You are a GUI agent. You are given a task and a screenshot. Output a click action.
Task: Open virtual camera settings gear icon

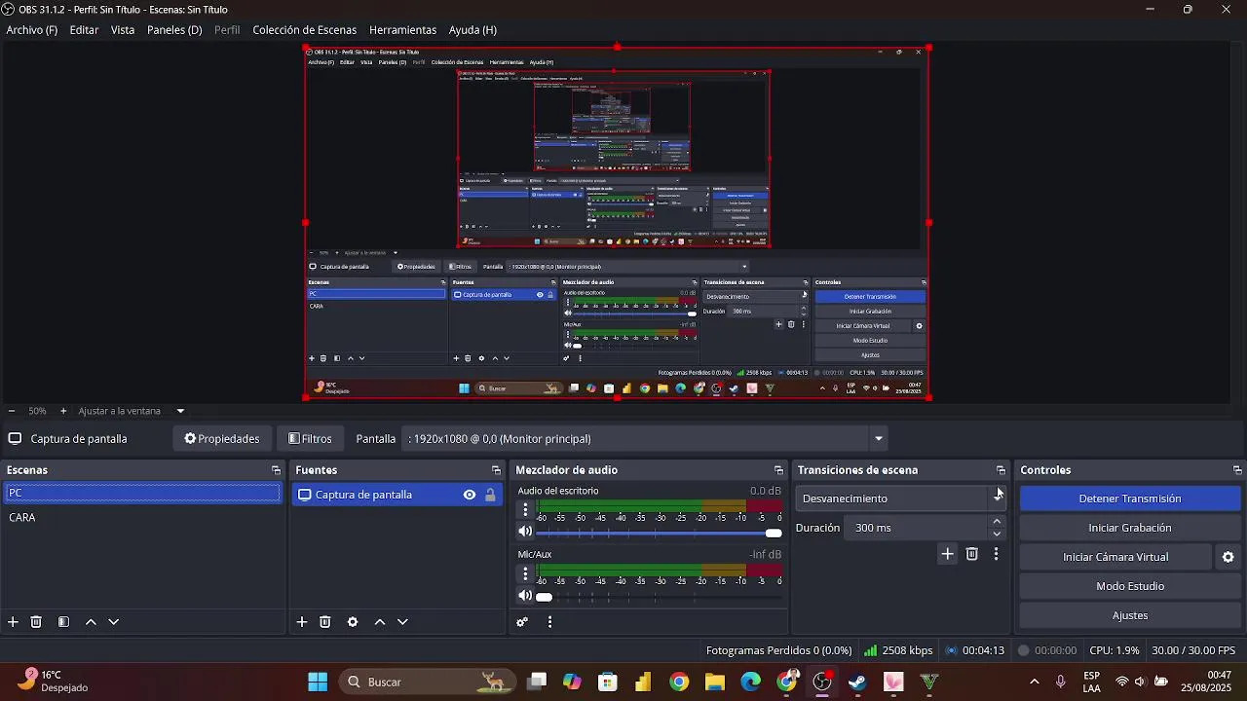point(1228,557)
